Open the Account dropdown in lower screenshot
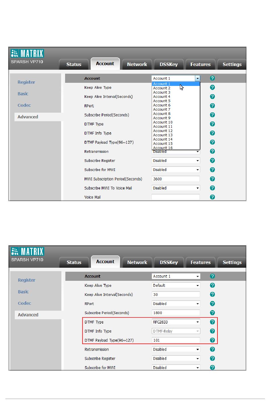Screen dimensions: 270x404 coord(176,276)
